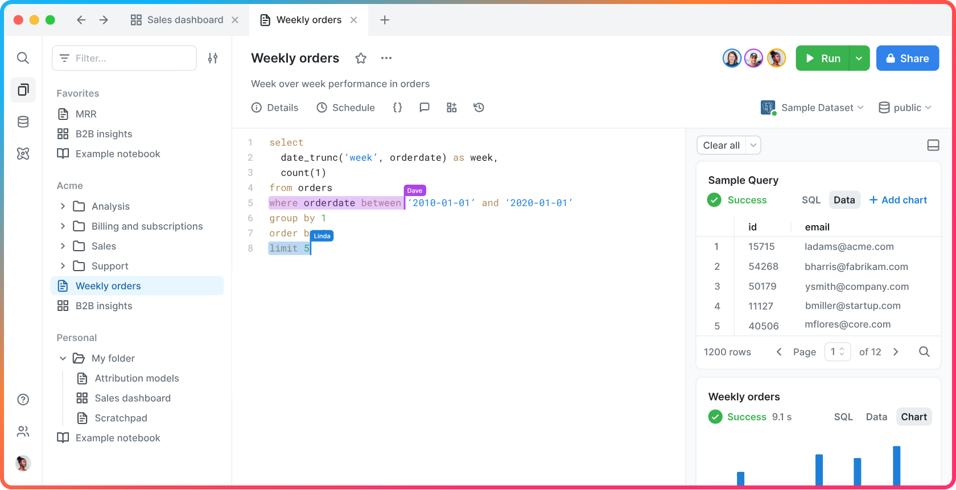Click the query description text
This screenshot has height=490, width=956.
point(340,84)
